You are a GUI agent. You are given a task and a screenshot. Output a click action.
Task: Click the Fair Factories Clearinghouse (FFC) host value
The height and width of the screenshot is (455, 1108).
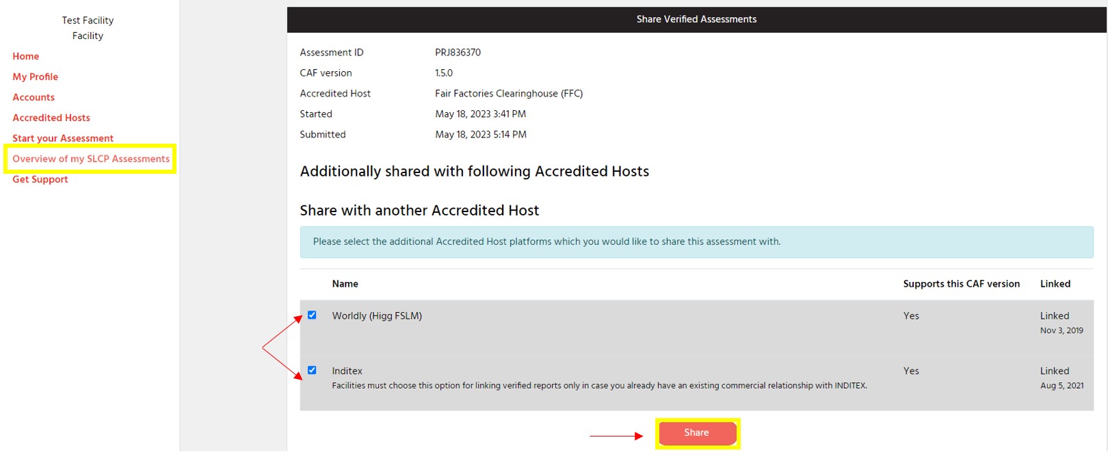click(x=509, y=94)
